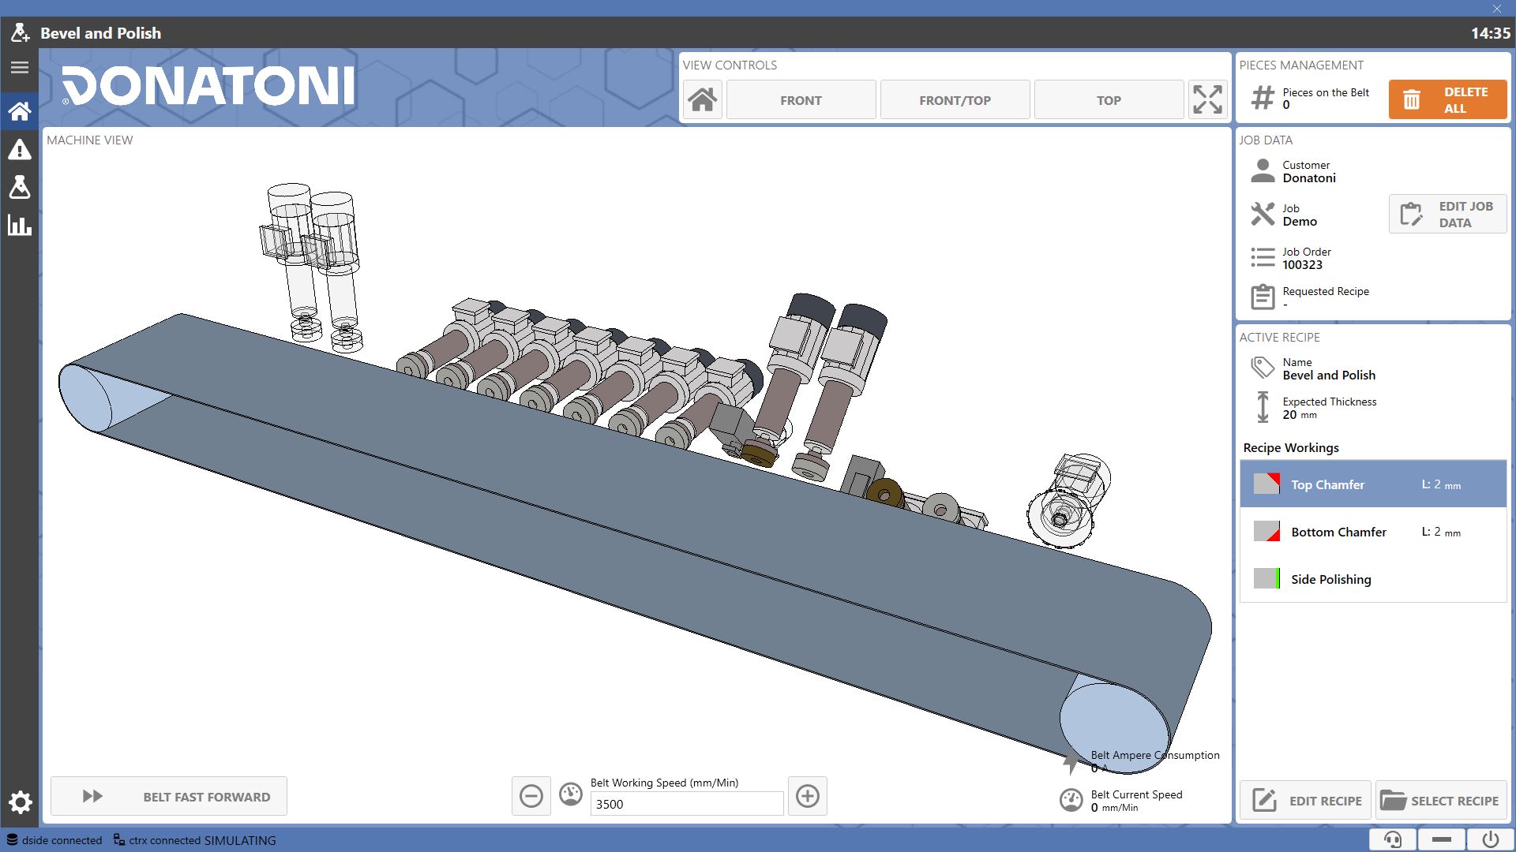Open settings gear in sidebar

coord(20,802)
